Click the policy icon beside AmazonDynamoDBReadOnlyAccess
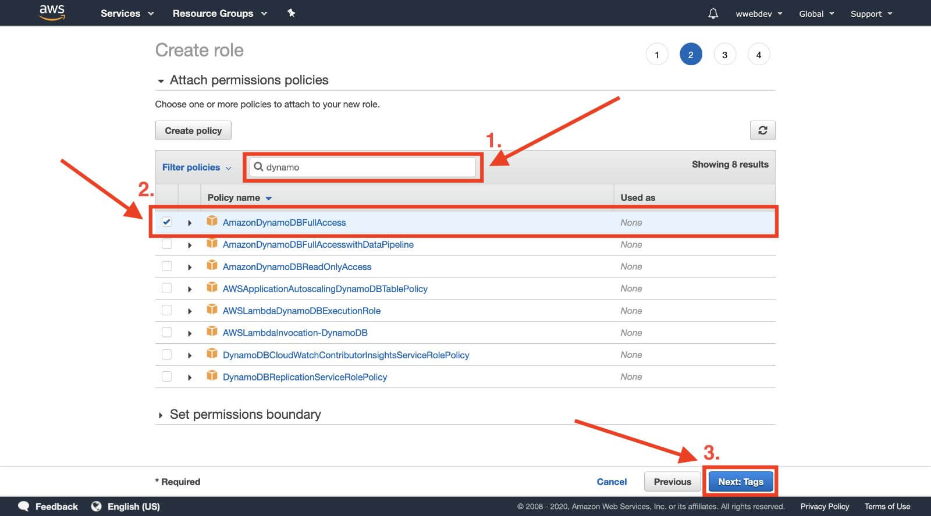 pos(212,265)
